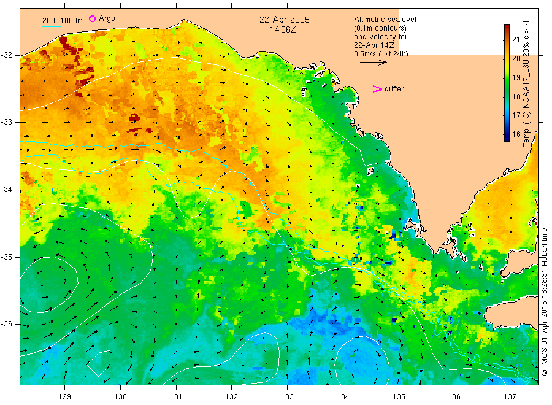Click the longitude axis label '131'

pos(176,396)
